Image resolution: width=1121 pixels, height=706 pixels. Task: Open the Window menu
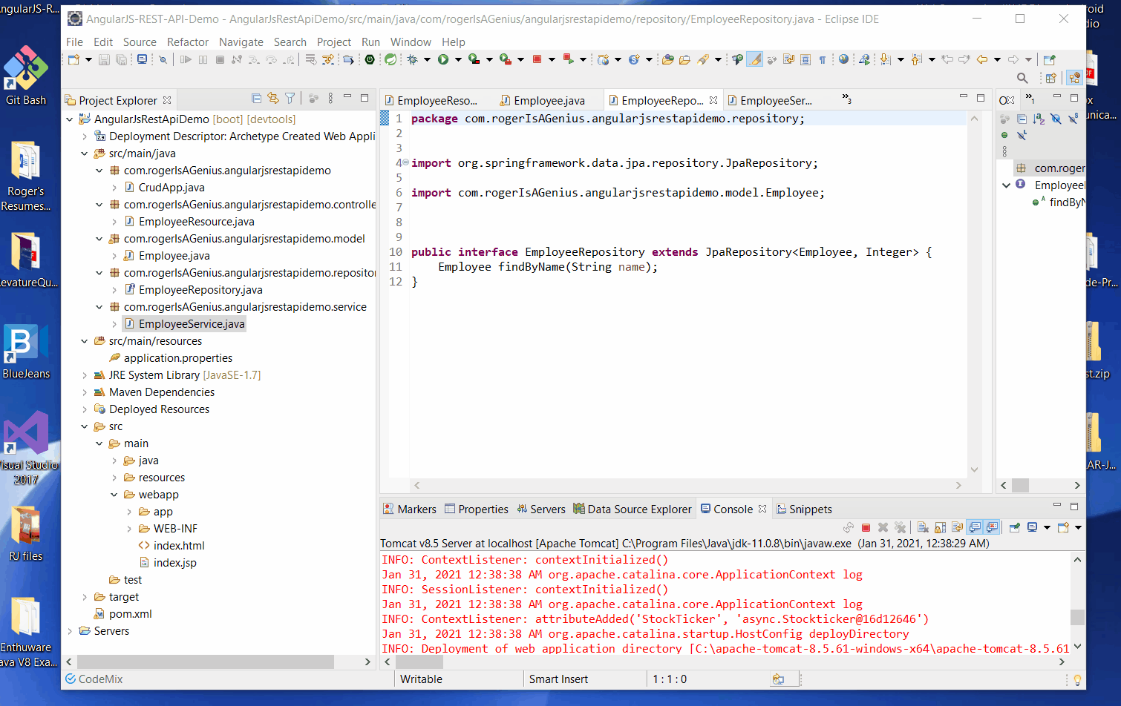[x=411, y=42]
